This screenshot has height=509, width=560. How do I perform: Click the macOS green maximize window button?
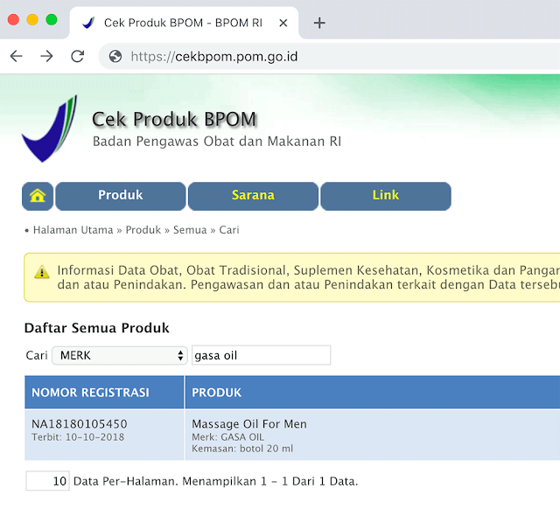point(52,19)
